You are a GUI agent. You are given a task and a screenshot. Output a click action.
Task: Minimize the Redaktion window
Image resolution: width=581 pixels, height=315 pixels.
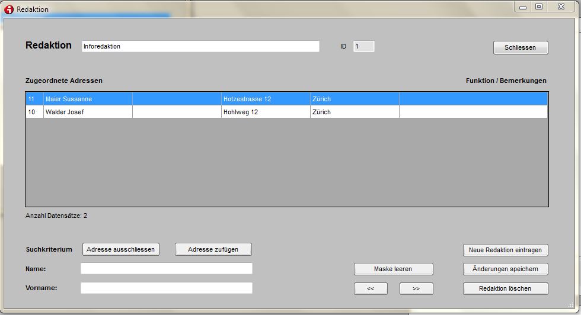(x=523, y=7)
